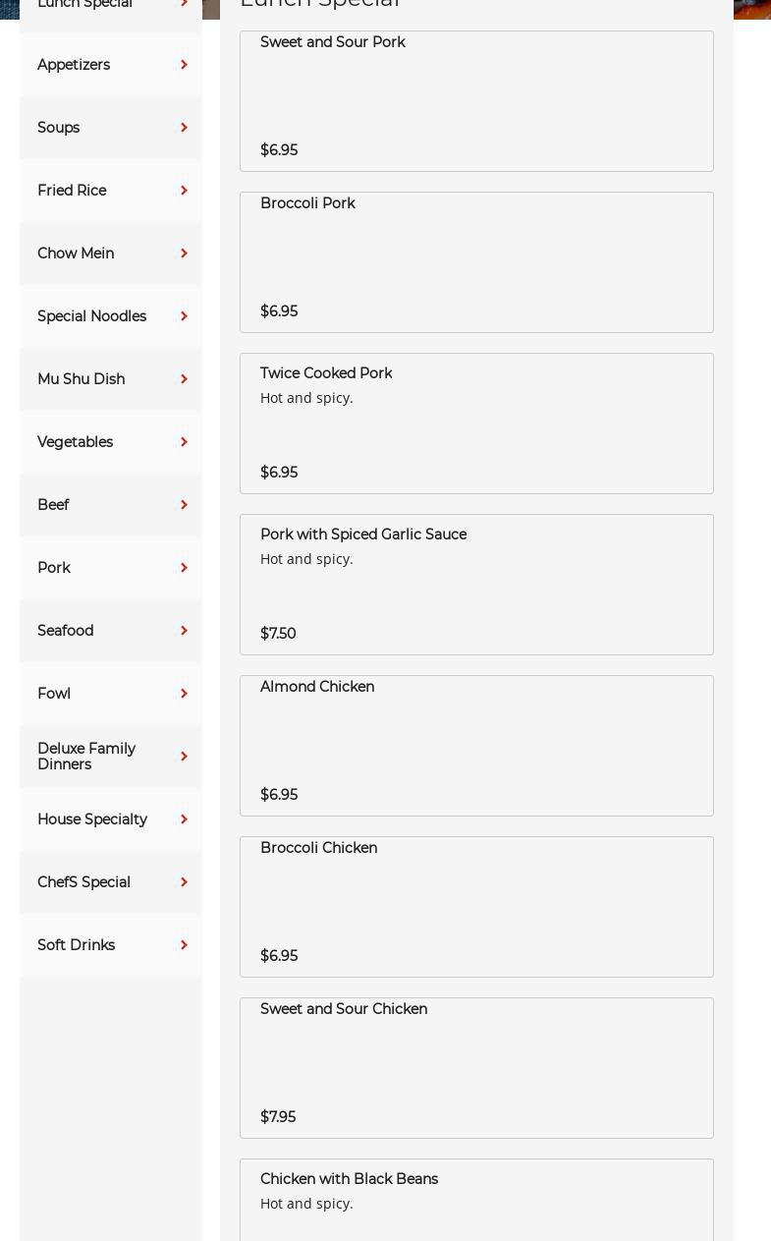Click the chevron beside Mu Shu Dish
Image resolution: width=771 pixels, height=1241 pixels.
(x=184, y=379)
